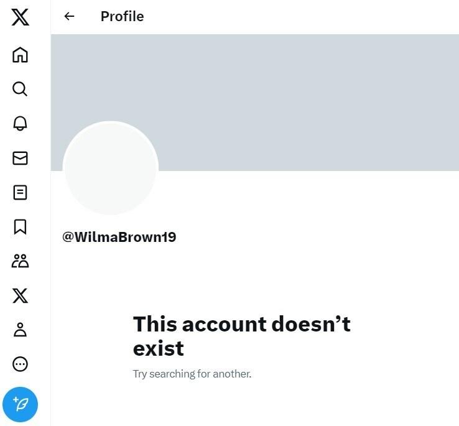
Task: Open Messages with the envelope icon
Action: coord(20,159)
